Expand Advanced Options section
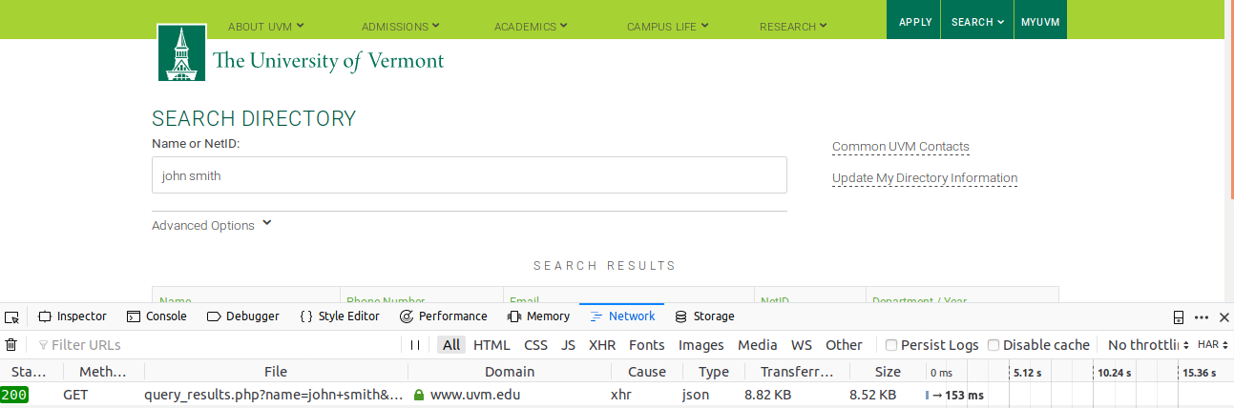The height and width of the screenshot is (408, 1234). [x=212, y=225]
